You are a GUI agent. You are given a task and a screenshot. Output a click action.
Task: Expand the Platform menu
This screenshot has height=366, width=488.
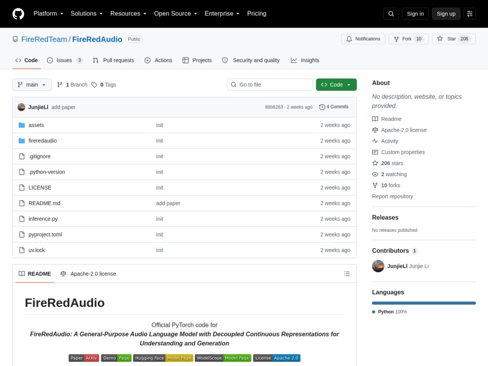pyautogui.click(x=48, y=14)
